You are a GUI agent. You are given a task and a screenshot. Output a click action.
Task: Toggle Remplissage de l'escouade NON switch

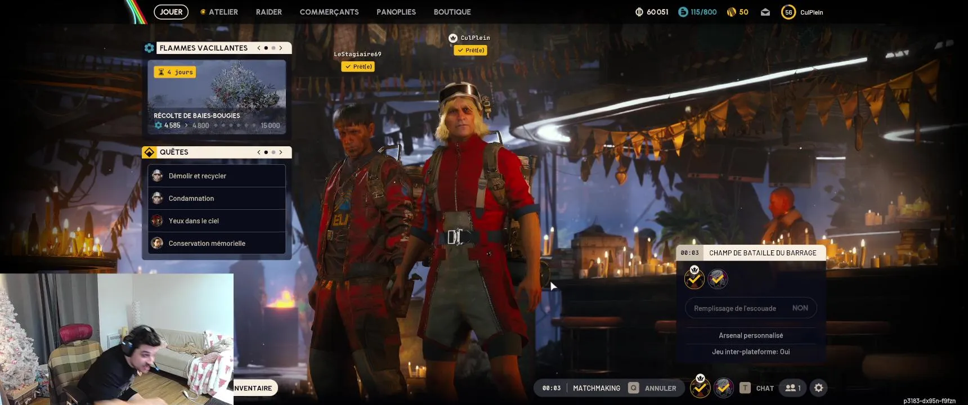pyautogui.click(x=751, y=308)
